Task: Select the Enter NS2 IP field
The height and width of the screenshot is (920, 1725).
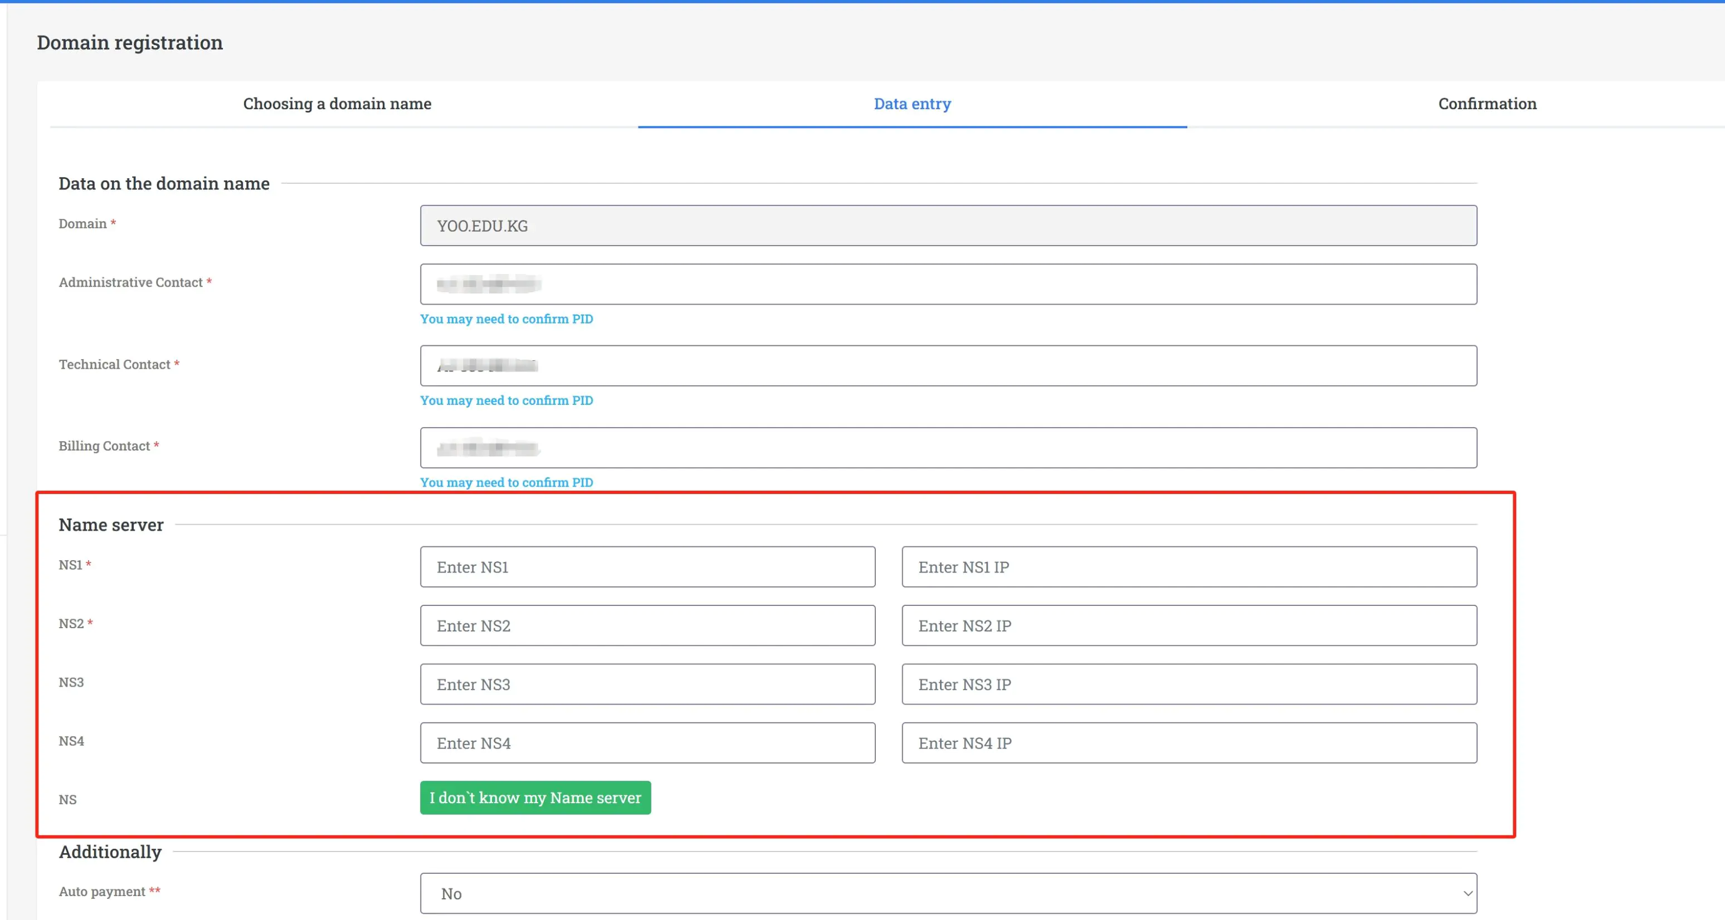Action: pos(1188,625)
